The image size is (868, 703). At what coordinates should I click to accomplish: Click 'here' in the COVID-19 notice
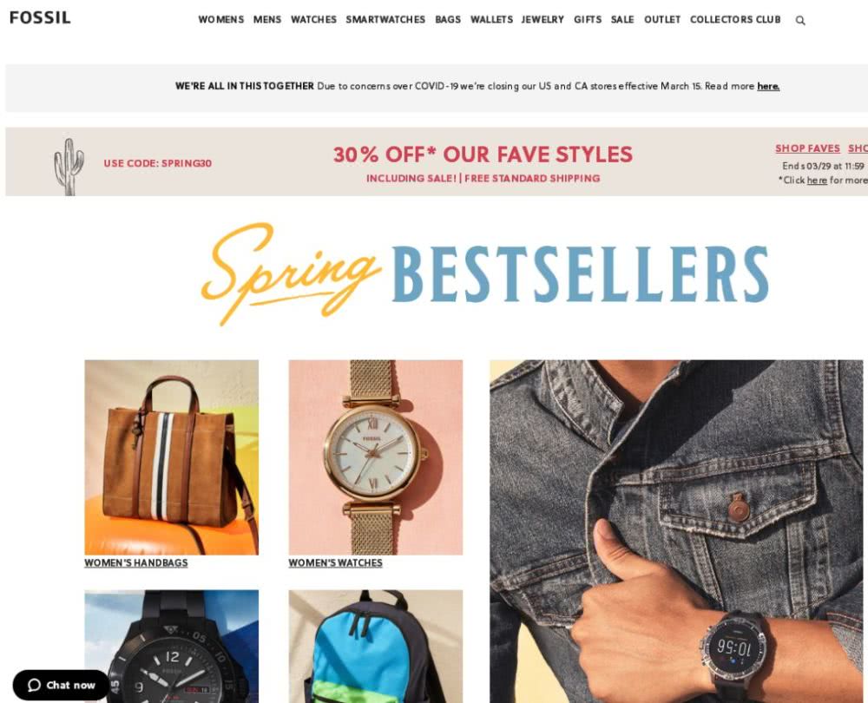tap(768, 86)
